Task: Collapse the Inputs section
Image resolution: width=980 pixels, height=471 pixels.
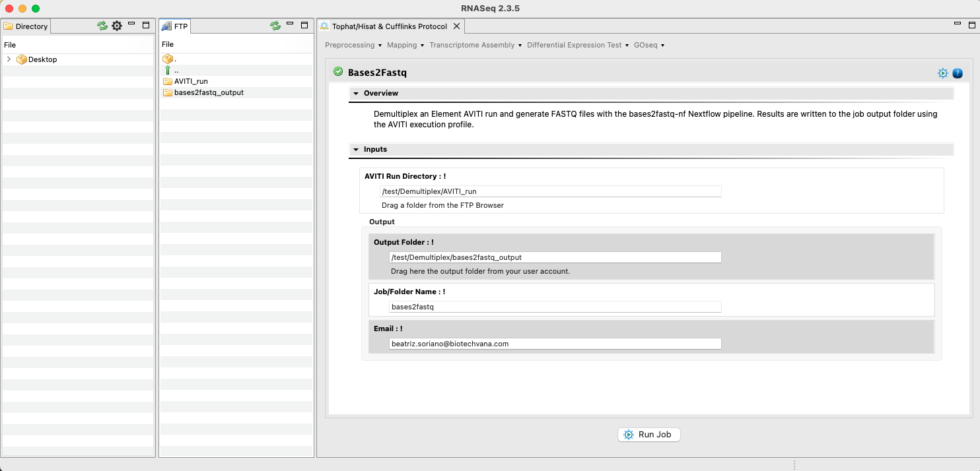Action: (356, 150)
